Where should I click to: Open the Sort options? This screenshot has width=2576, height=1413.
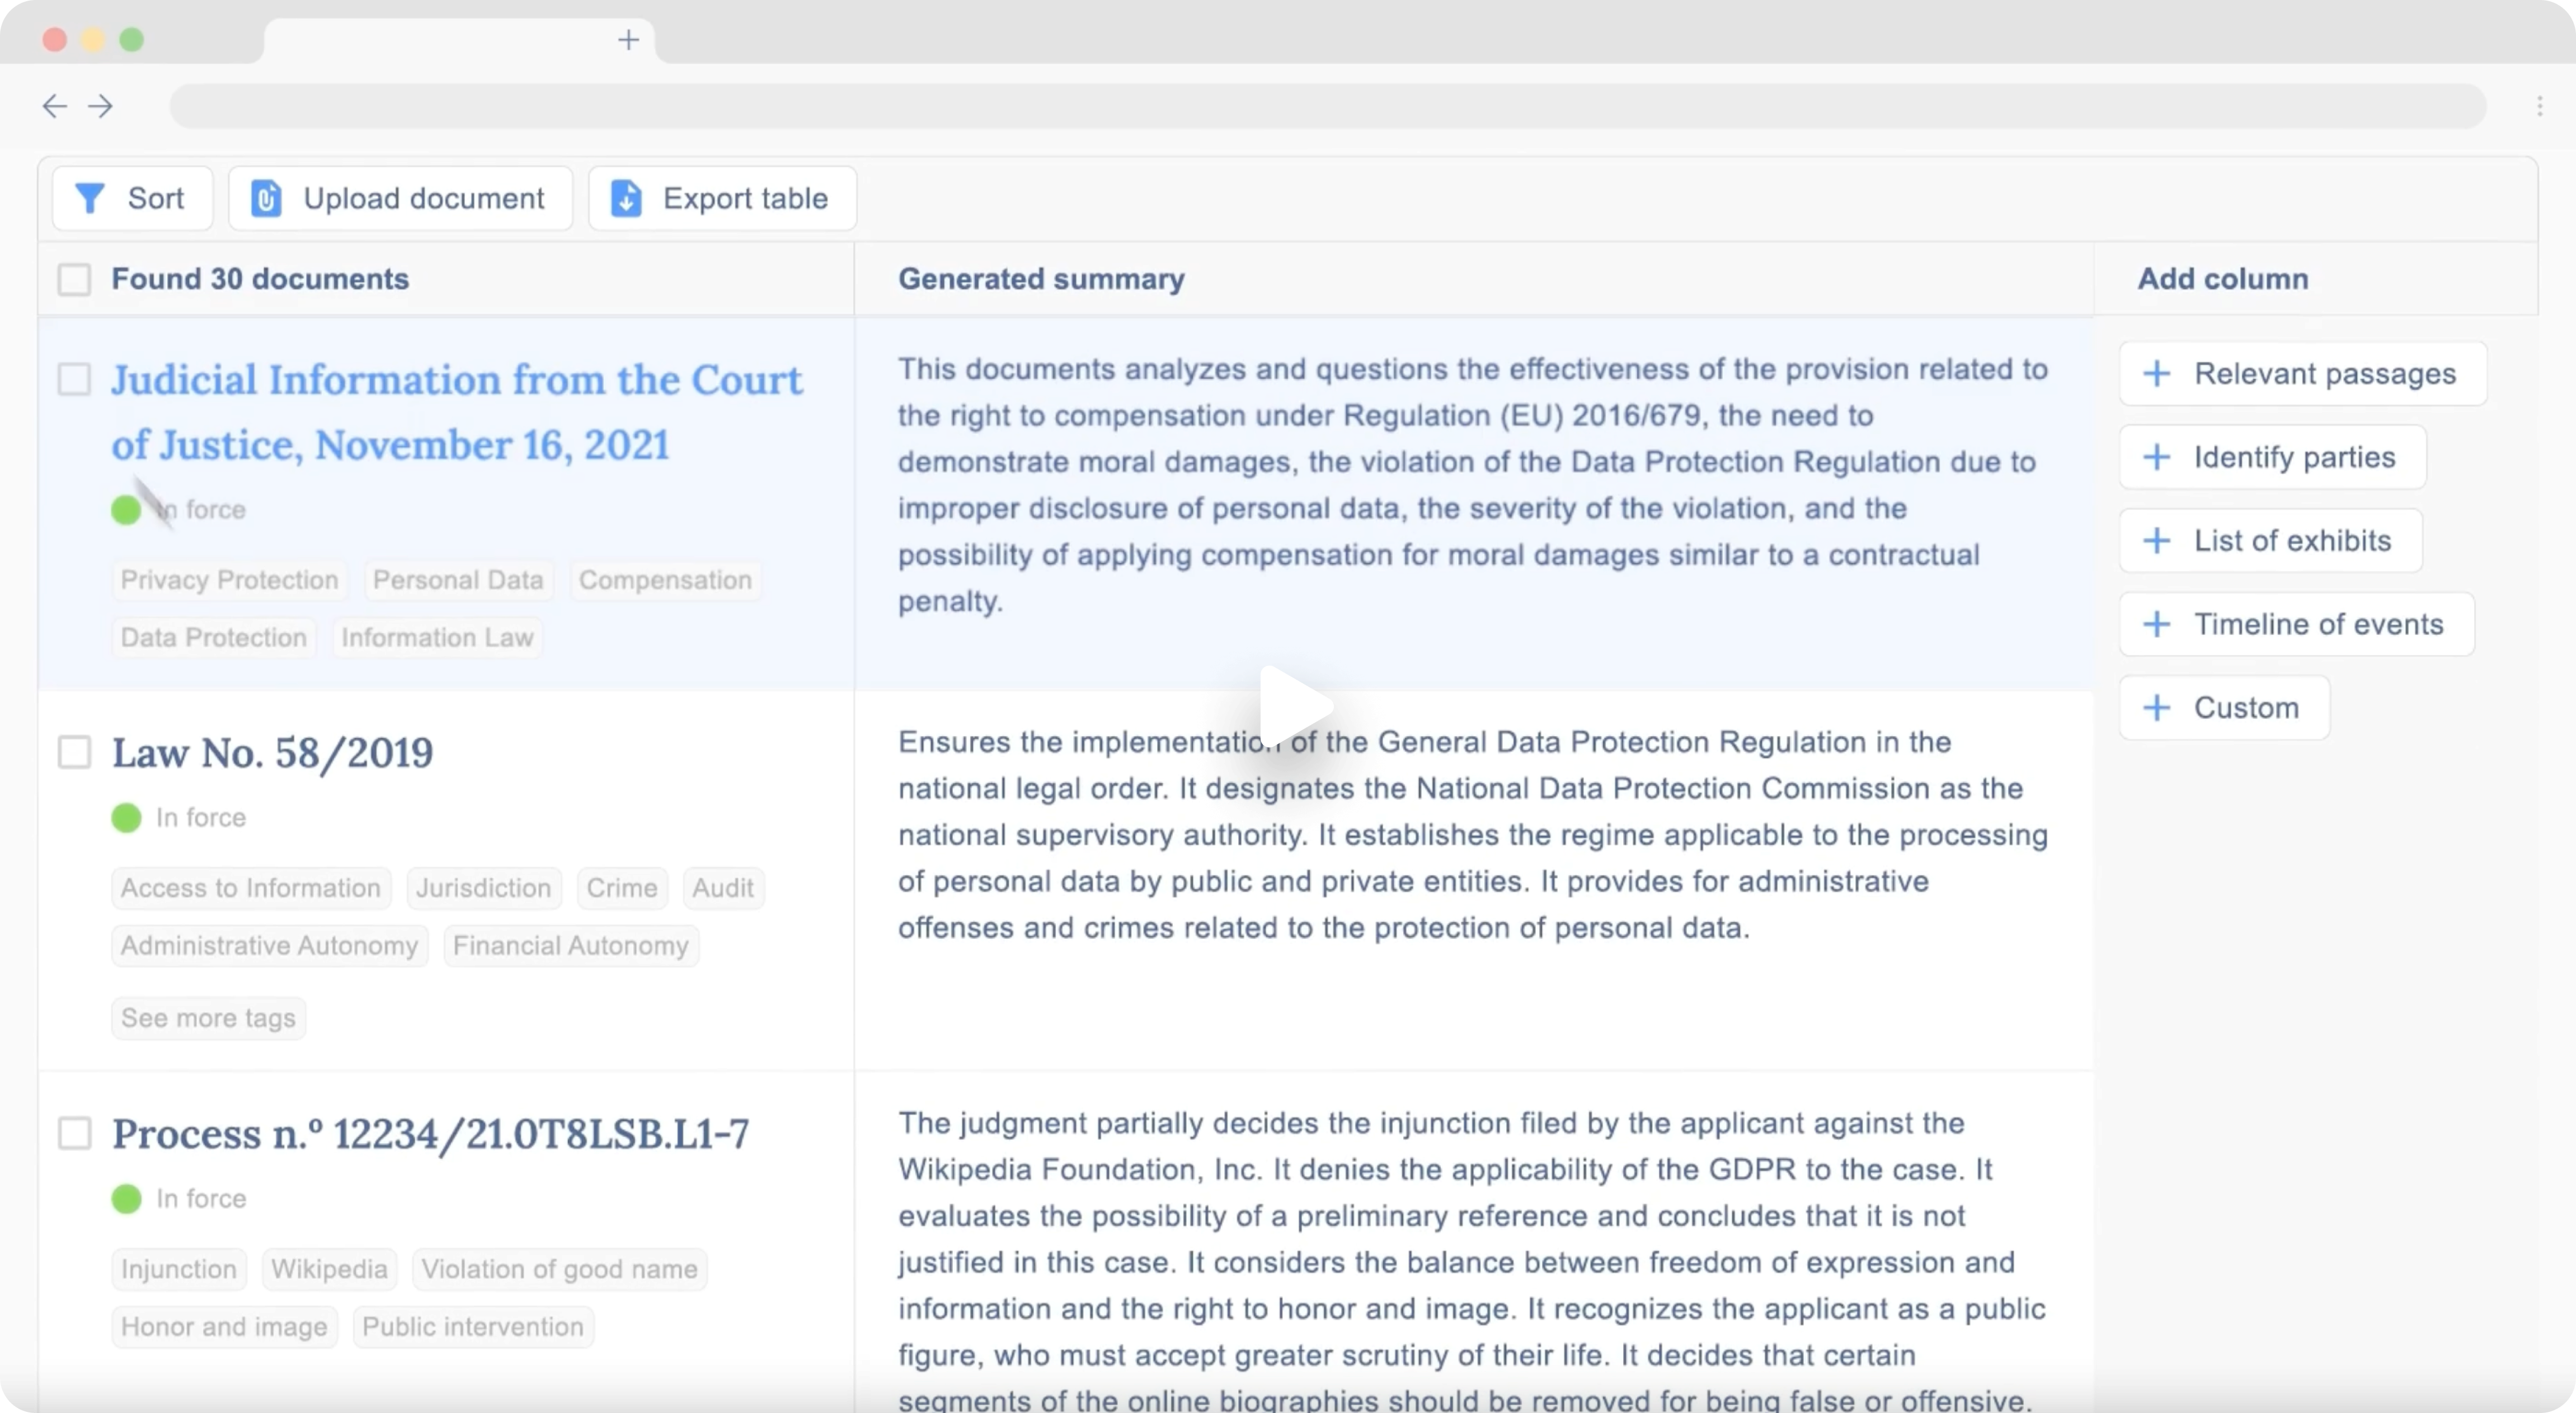[x=132, y=198]
